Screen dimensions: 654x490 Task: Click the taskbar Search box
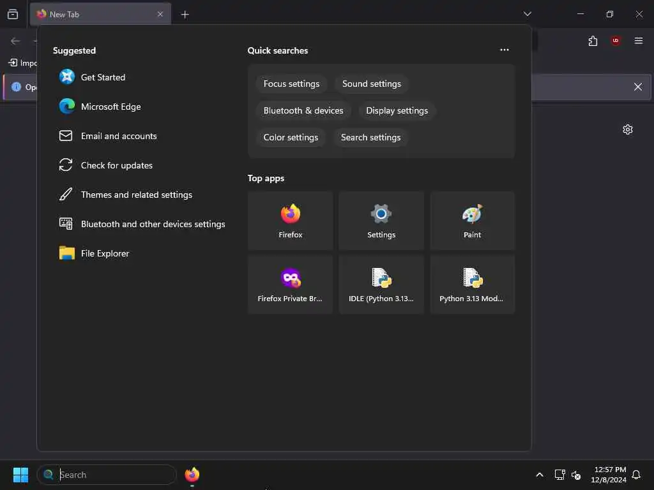coord(107,475)
